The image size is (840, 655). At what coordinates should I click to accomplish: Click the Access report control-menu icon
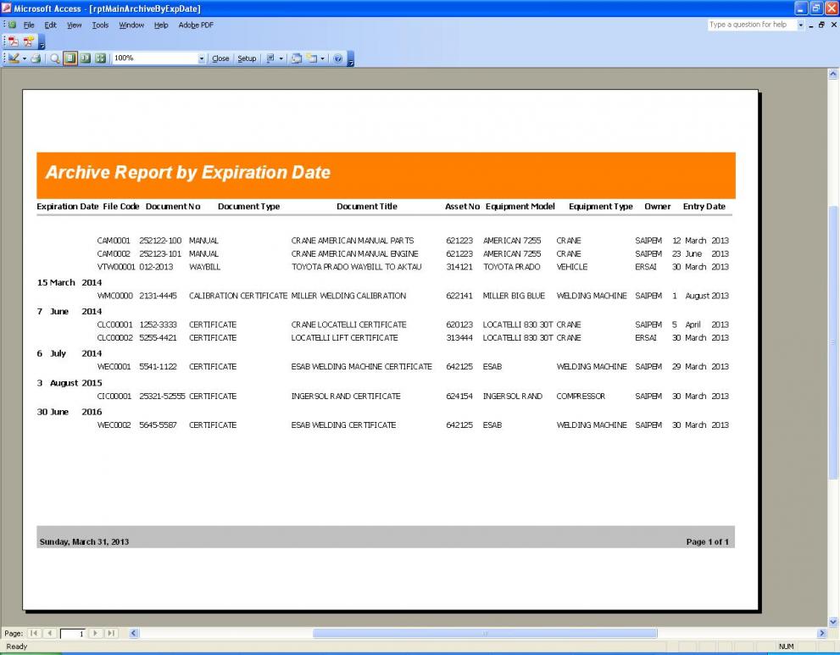pyautogui.click(x=13, y=25)
